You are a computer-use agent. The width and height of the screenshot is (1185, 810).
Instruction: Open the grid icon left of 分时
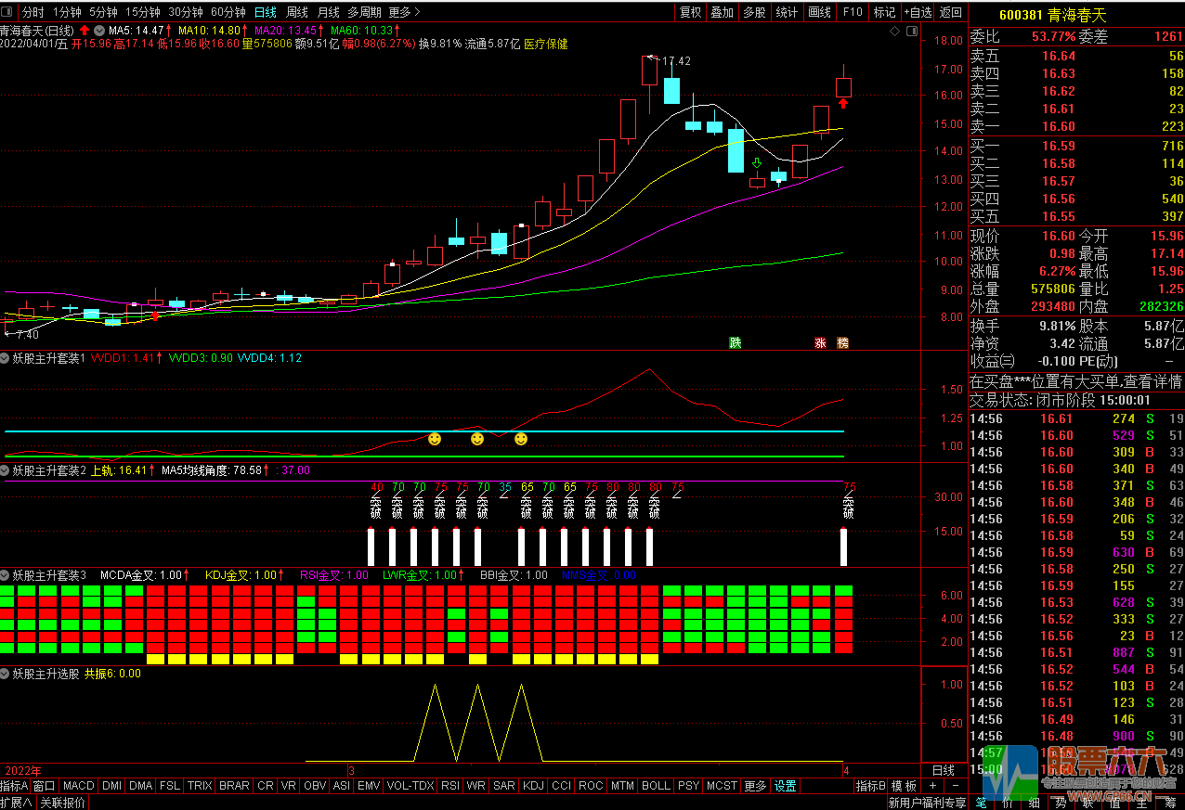pos(8,12)
